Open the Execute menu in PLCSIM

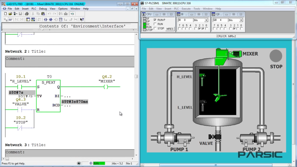click(186, 9)
